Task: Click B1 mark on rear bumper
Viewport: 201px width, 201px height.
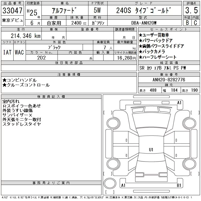Action: pyautogui.click(x=179, y=185)
